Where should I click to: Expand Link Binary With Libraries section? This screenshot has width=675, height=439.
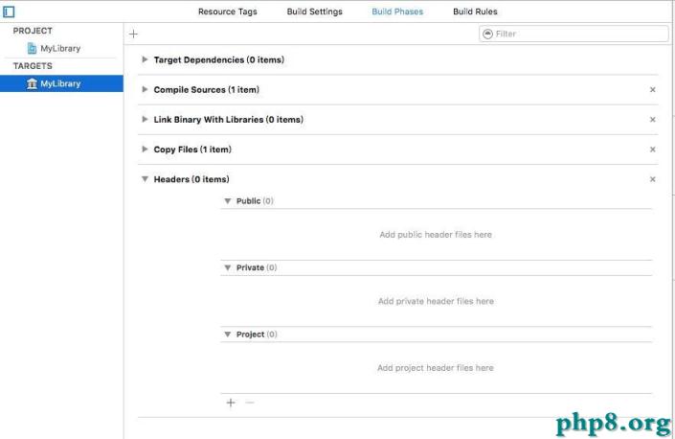145,120
